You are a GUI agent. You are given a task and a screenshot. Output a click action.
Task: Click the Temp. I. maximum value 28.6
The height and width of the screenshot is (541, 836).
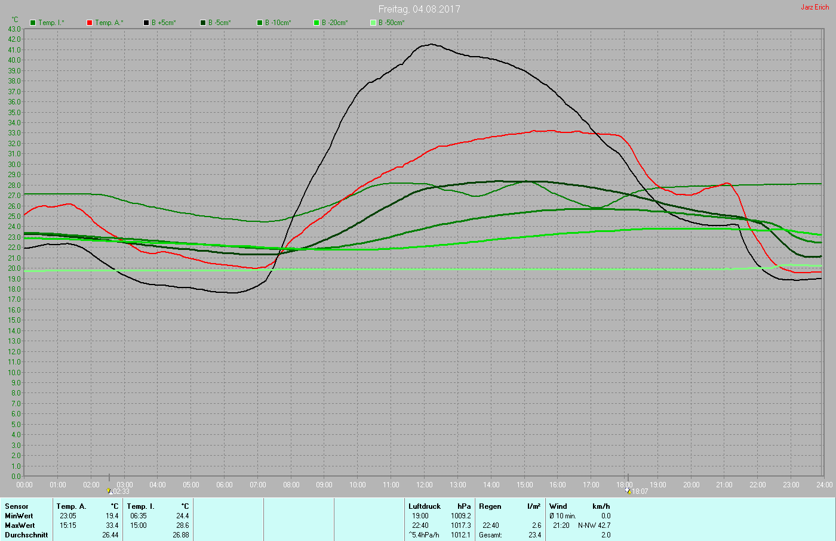click(x=183, y=525)
